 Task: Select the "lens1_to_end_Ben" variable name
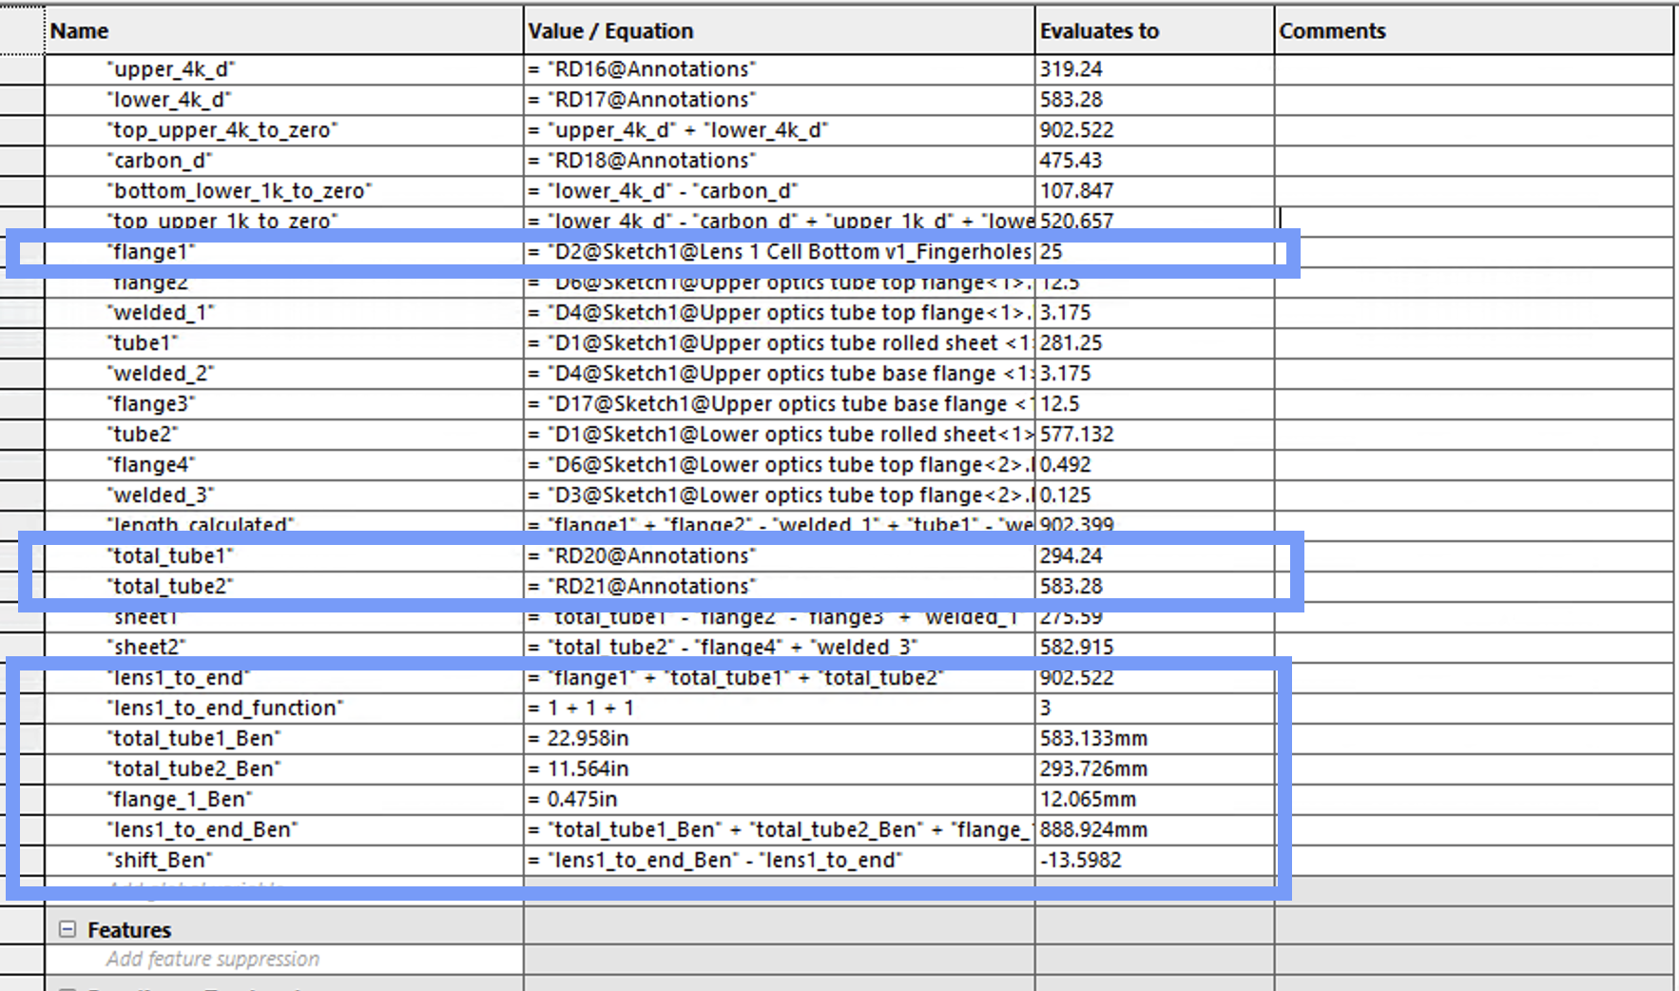(x=203, y=830)
